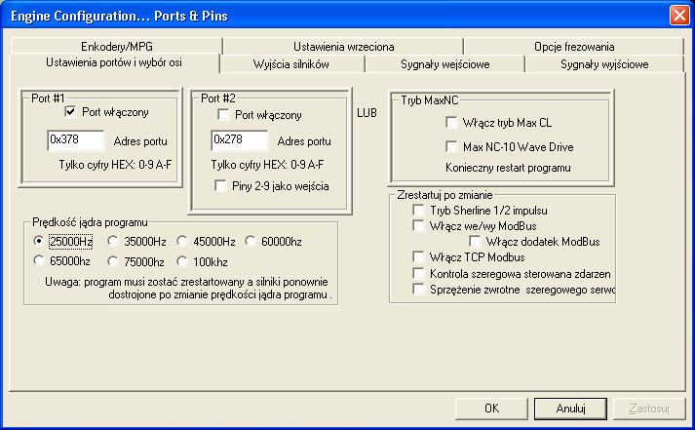Image resolution: width=695 pixels, height=430 pixels.
Task: Check Max NC-10 Wave Drive option
Action: [451, 146]
